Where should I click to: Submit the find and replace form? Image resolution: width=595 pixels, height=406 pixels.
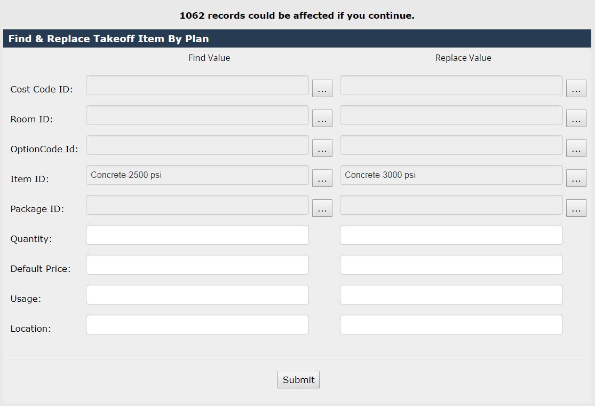(x=298, y=380)
